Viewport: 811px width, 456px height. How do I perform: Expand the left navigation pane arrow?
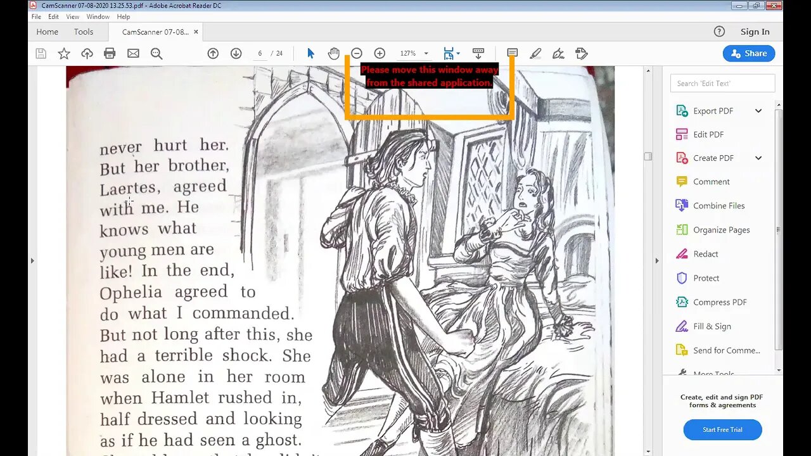click(32, 260)
